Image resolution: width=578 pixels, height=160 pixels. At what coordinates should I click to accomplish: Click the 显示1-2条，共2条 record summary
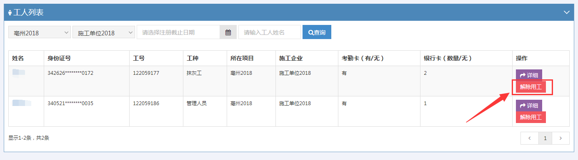tap(29, 138)
